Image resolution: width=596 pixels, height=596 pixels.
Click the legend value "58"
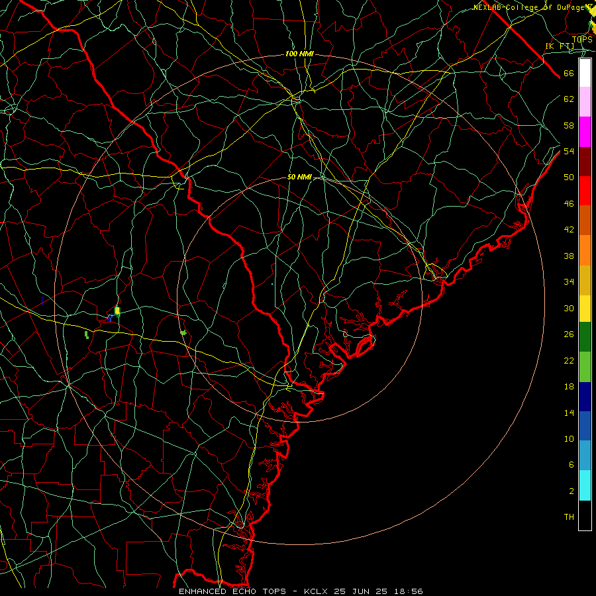[569, 125]
